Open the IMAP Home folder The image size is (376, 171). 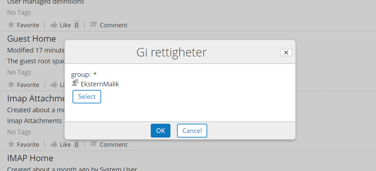pos(30,158)
